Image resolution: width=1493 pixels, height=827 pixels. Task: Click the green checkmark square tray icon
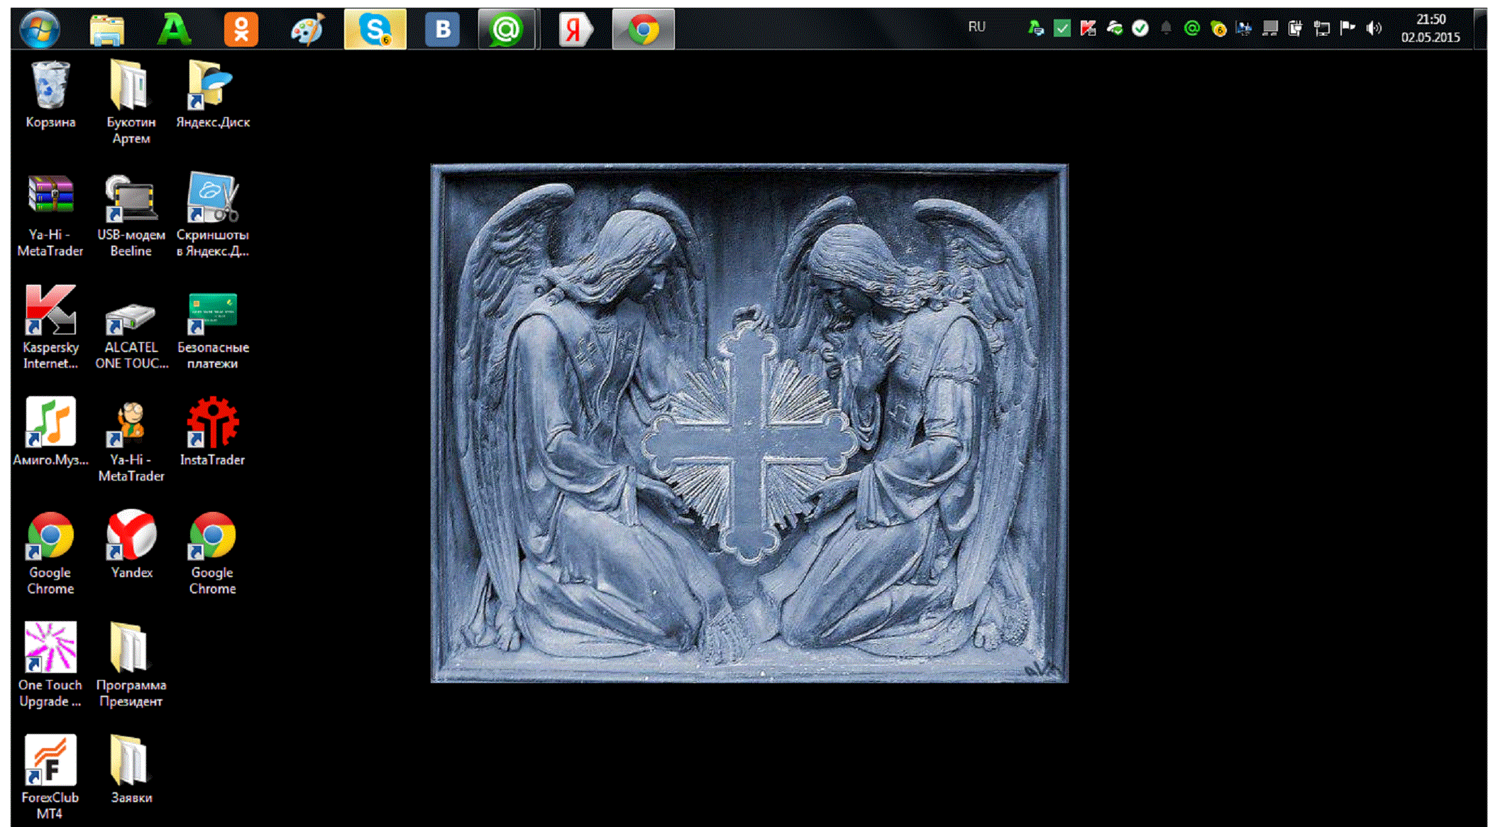(1062, 28)
